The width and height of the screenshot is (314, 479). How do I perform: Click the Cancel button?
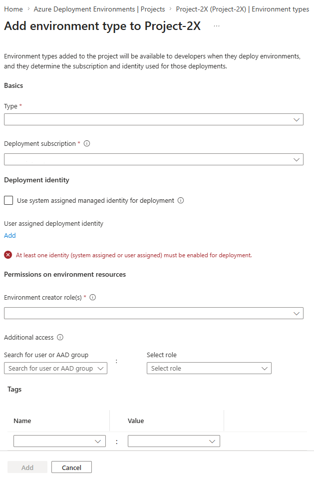coord(71,468)
